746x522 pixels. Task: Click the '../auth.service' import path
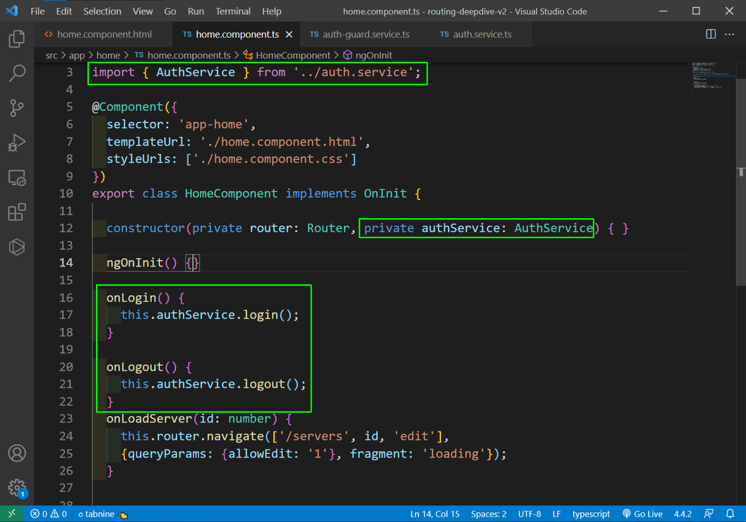353,72
